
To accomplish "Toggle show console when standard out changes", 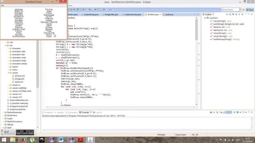I will tap(228, 112).
